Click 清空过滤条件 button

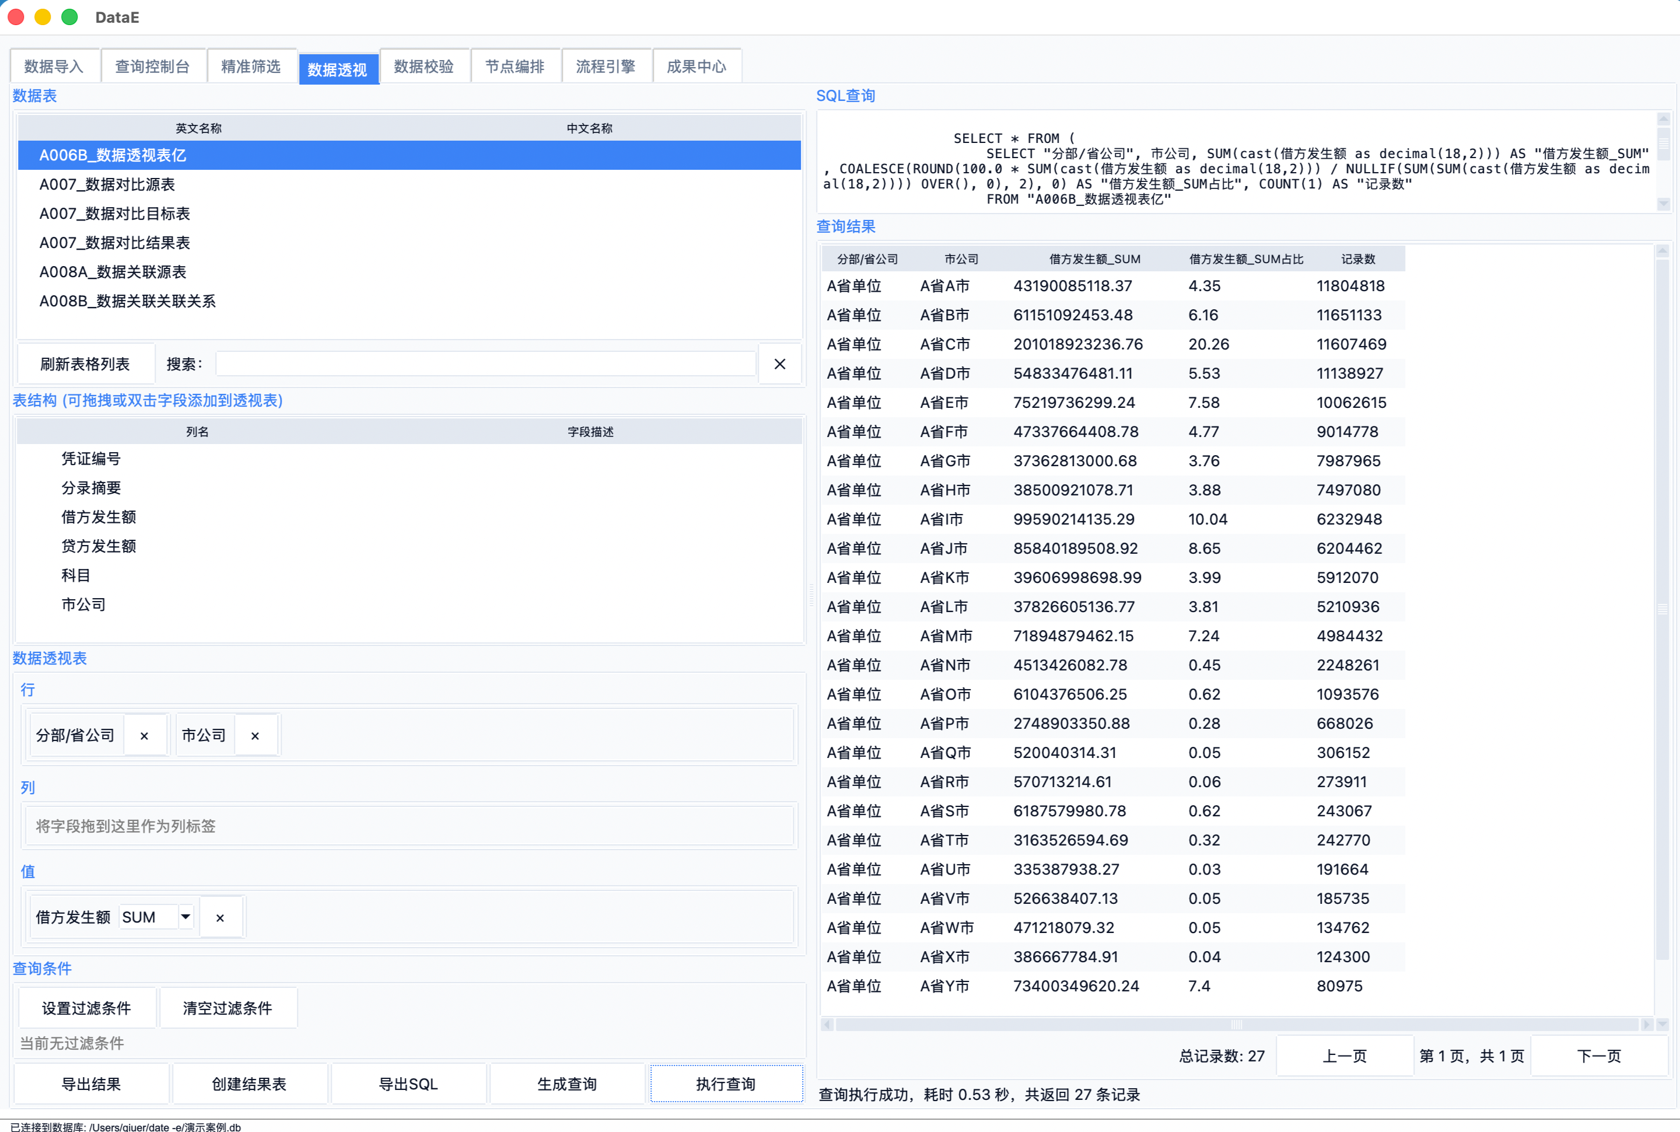[x=228, y=1008]
